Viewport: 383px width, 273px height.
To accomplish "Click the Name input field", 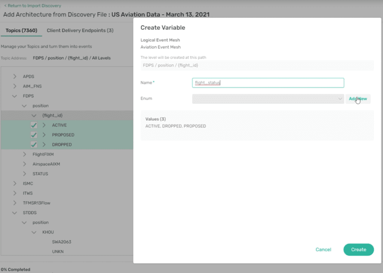I will coord(267,82).
